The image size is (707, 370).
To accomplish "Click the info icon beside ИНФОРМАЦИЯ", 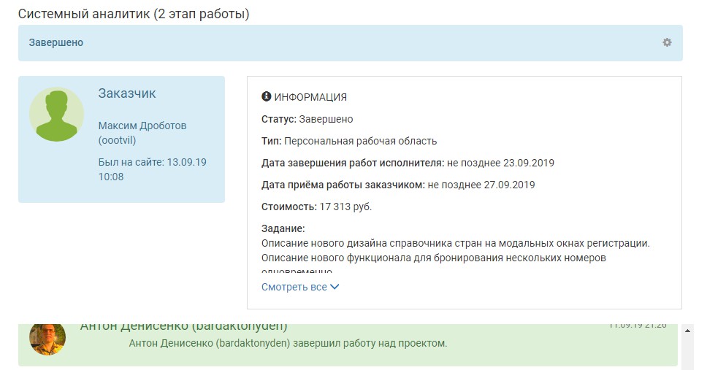I will click(x=266, y=96).
